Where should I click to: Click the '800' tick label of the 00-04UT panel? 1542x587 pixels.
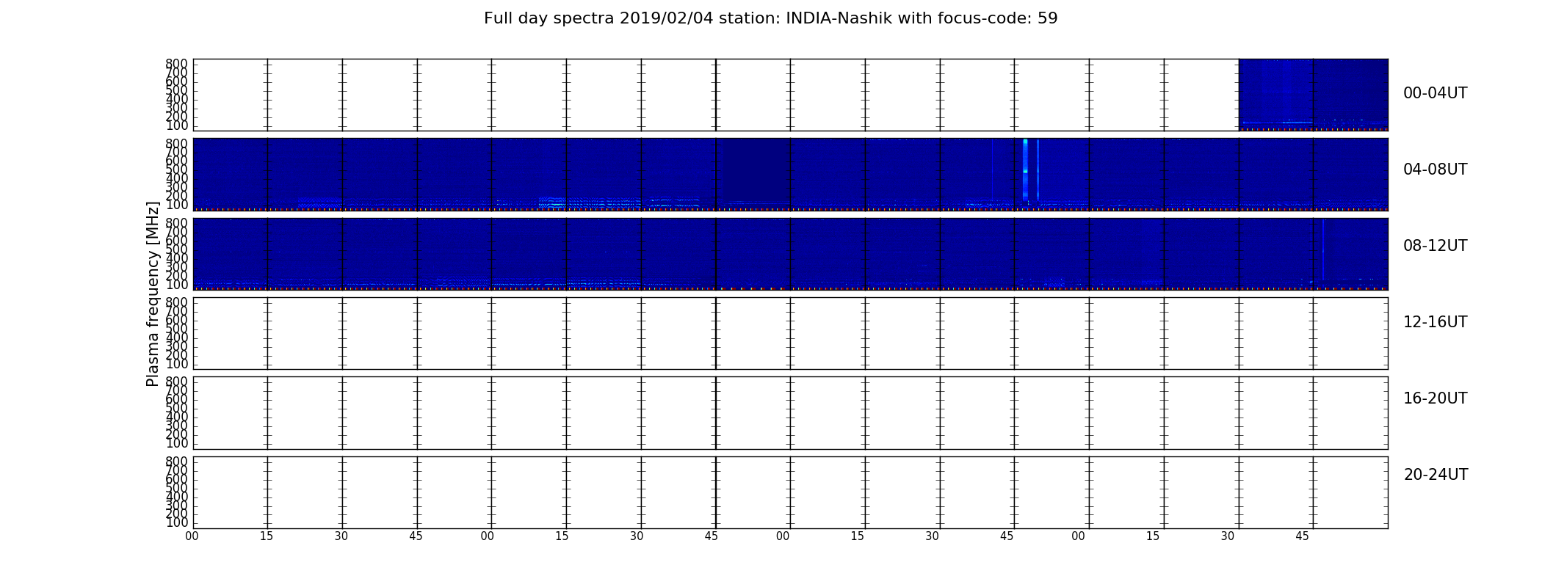pos(176,64)
